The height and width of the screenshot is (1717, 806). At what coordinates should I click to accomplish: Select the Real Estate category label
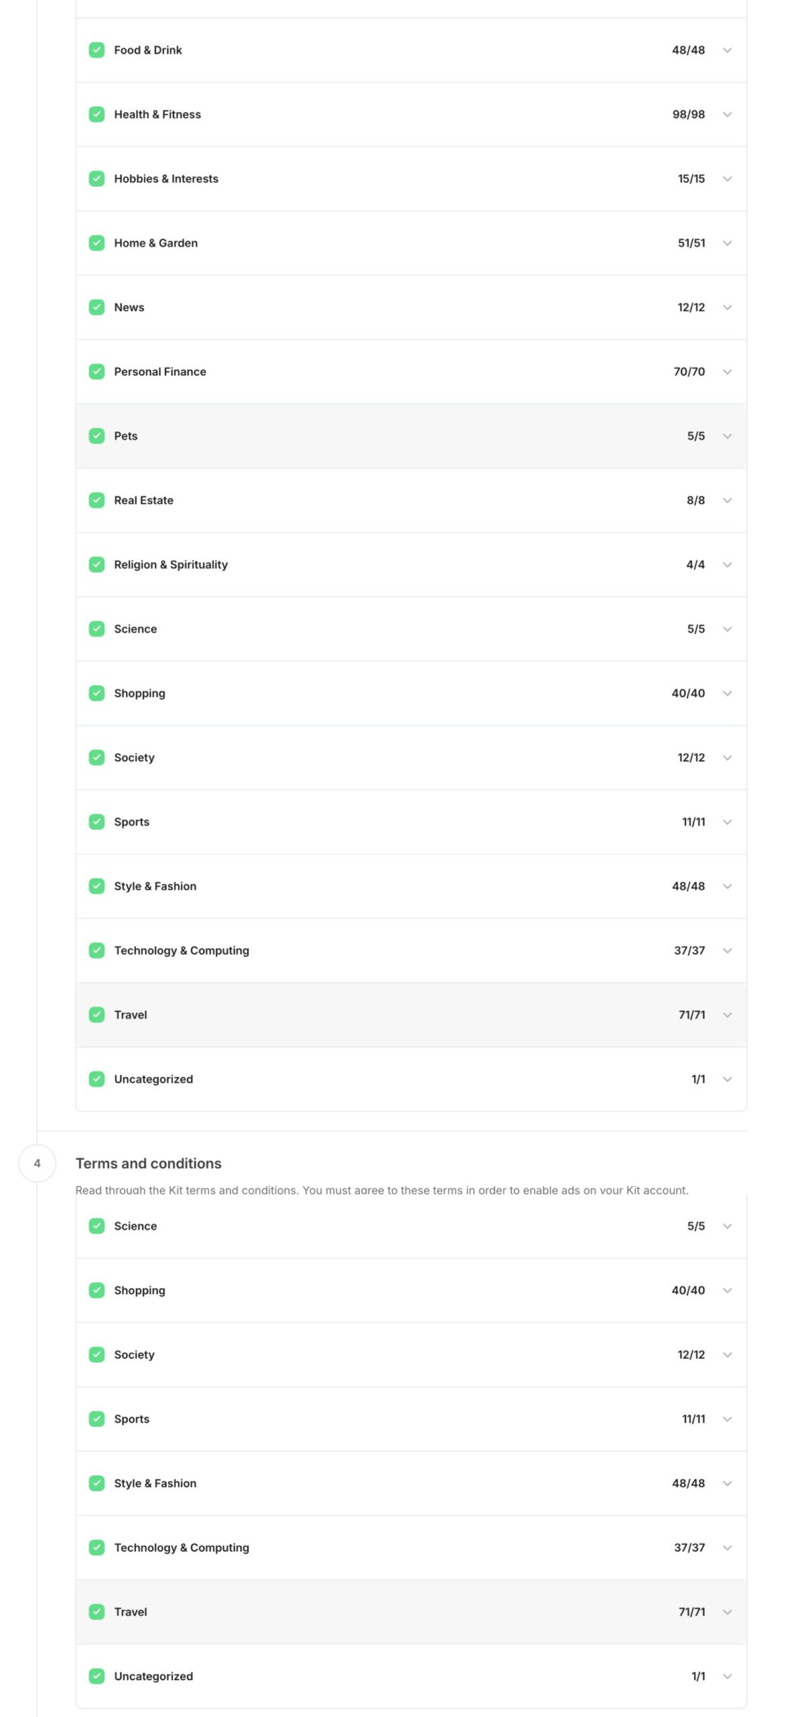(143, 500)
